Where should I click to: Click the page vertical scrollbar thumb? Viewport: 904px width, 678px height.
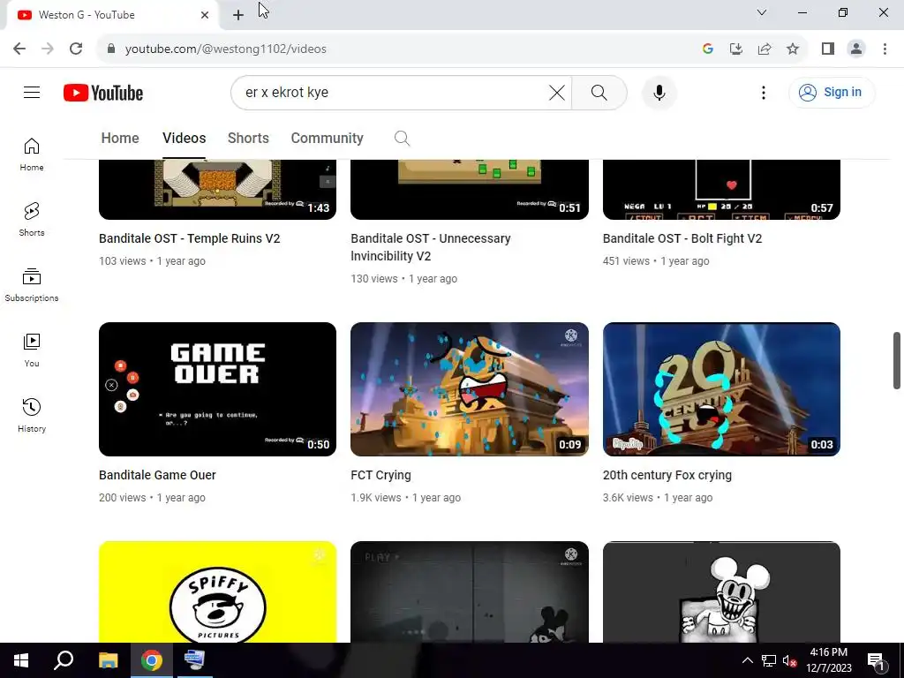[897, 360]
